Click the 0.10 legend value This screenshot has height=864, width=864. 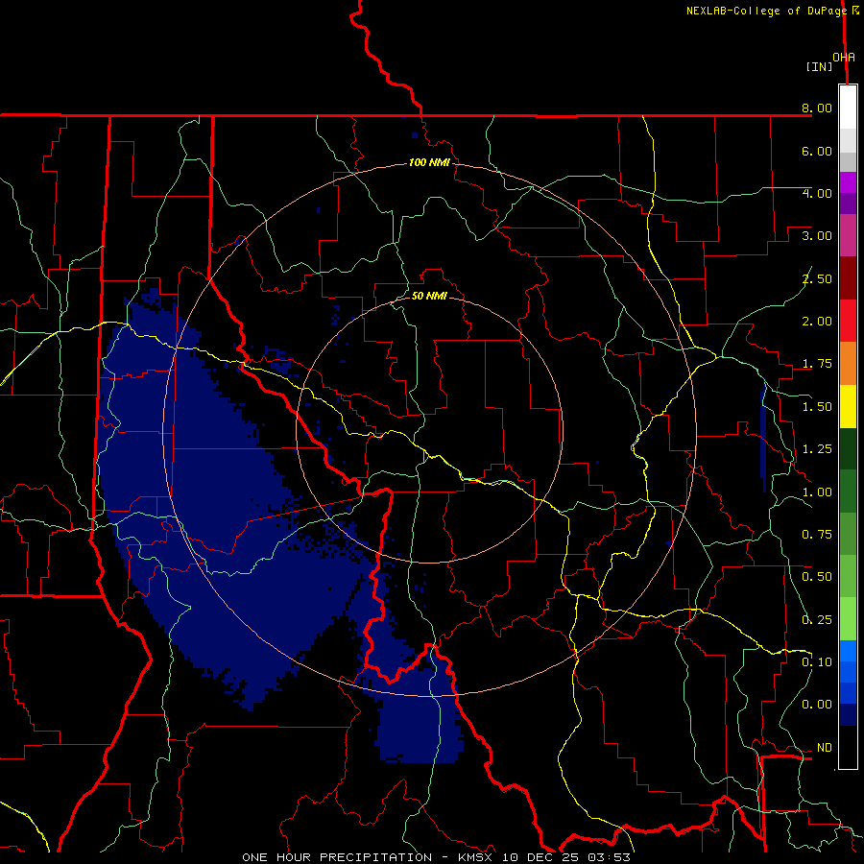pos(817,662)
